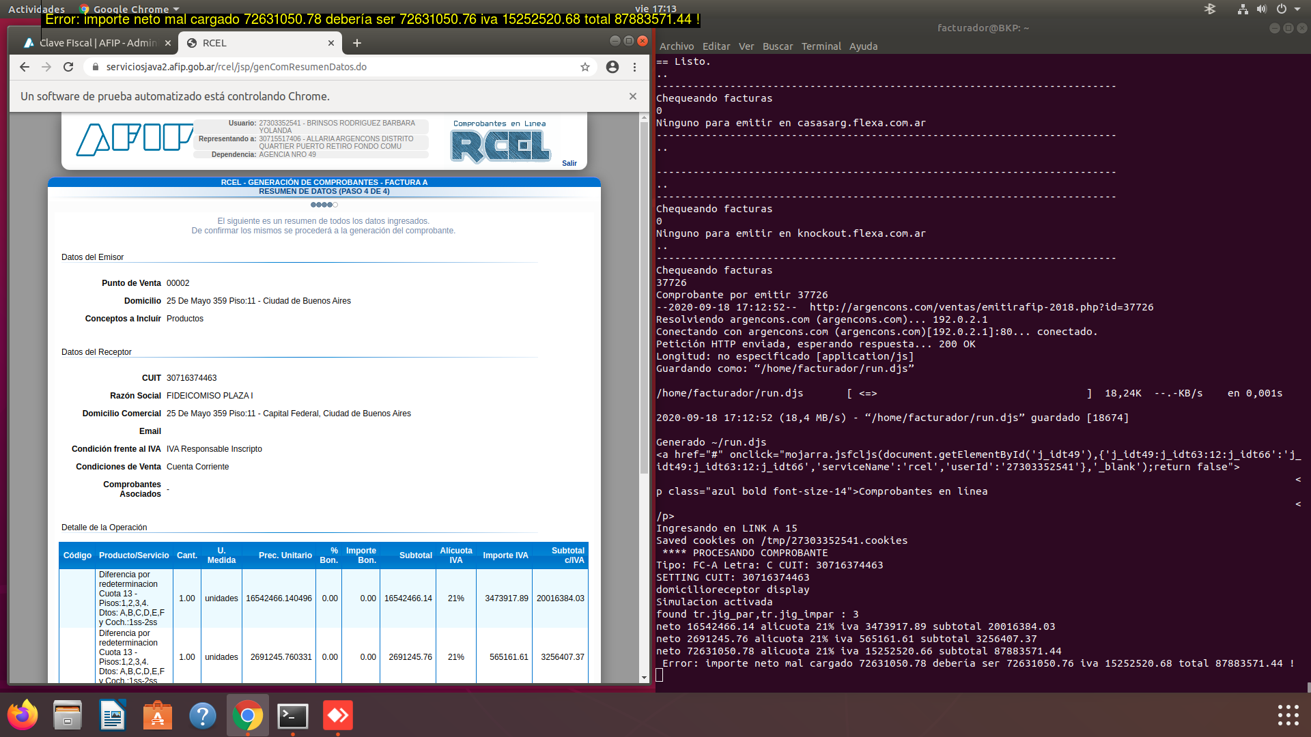Viewport: 1311px width, 737px height.
Task: Open the Terminal menu in terminal
Action: point(821,46)
